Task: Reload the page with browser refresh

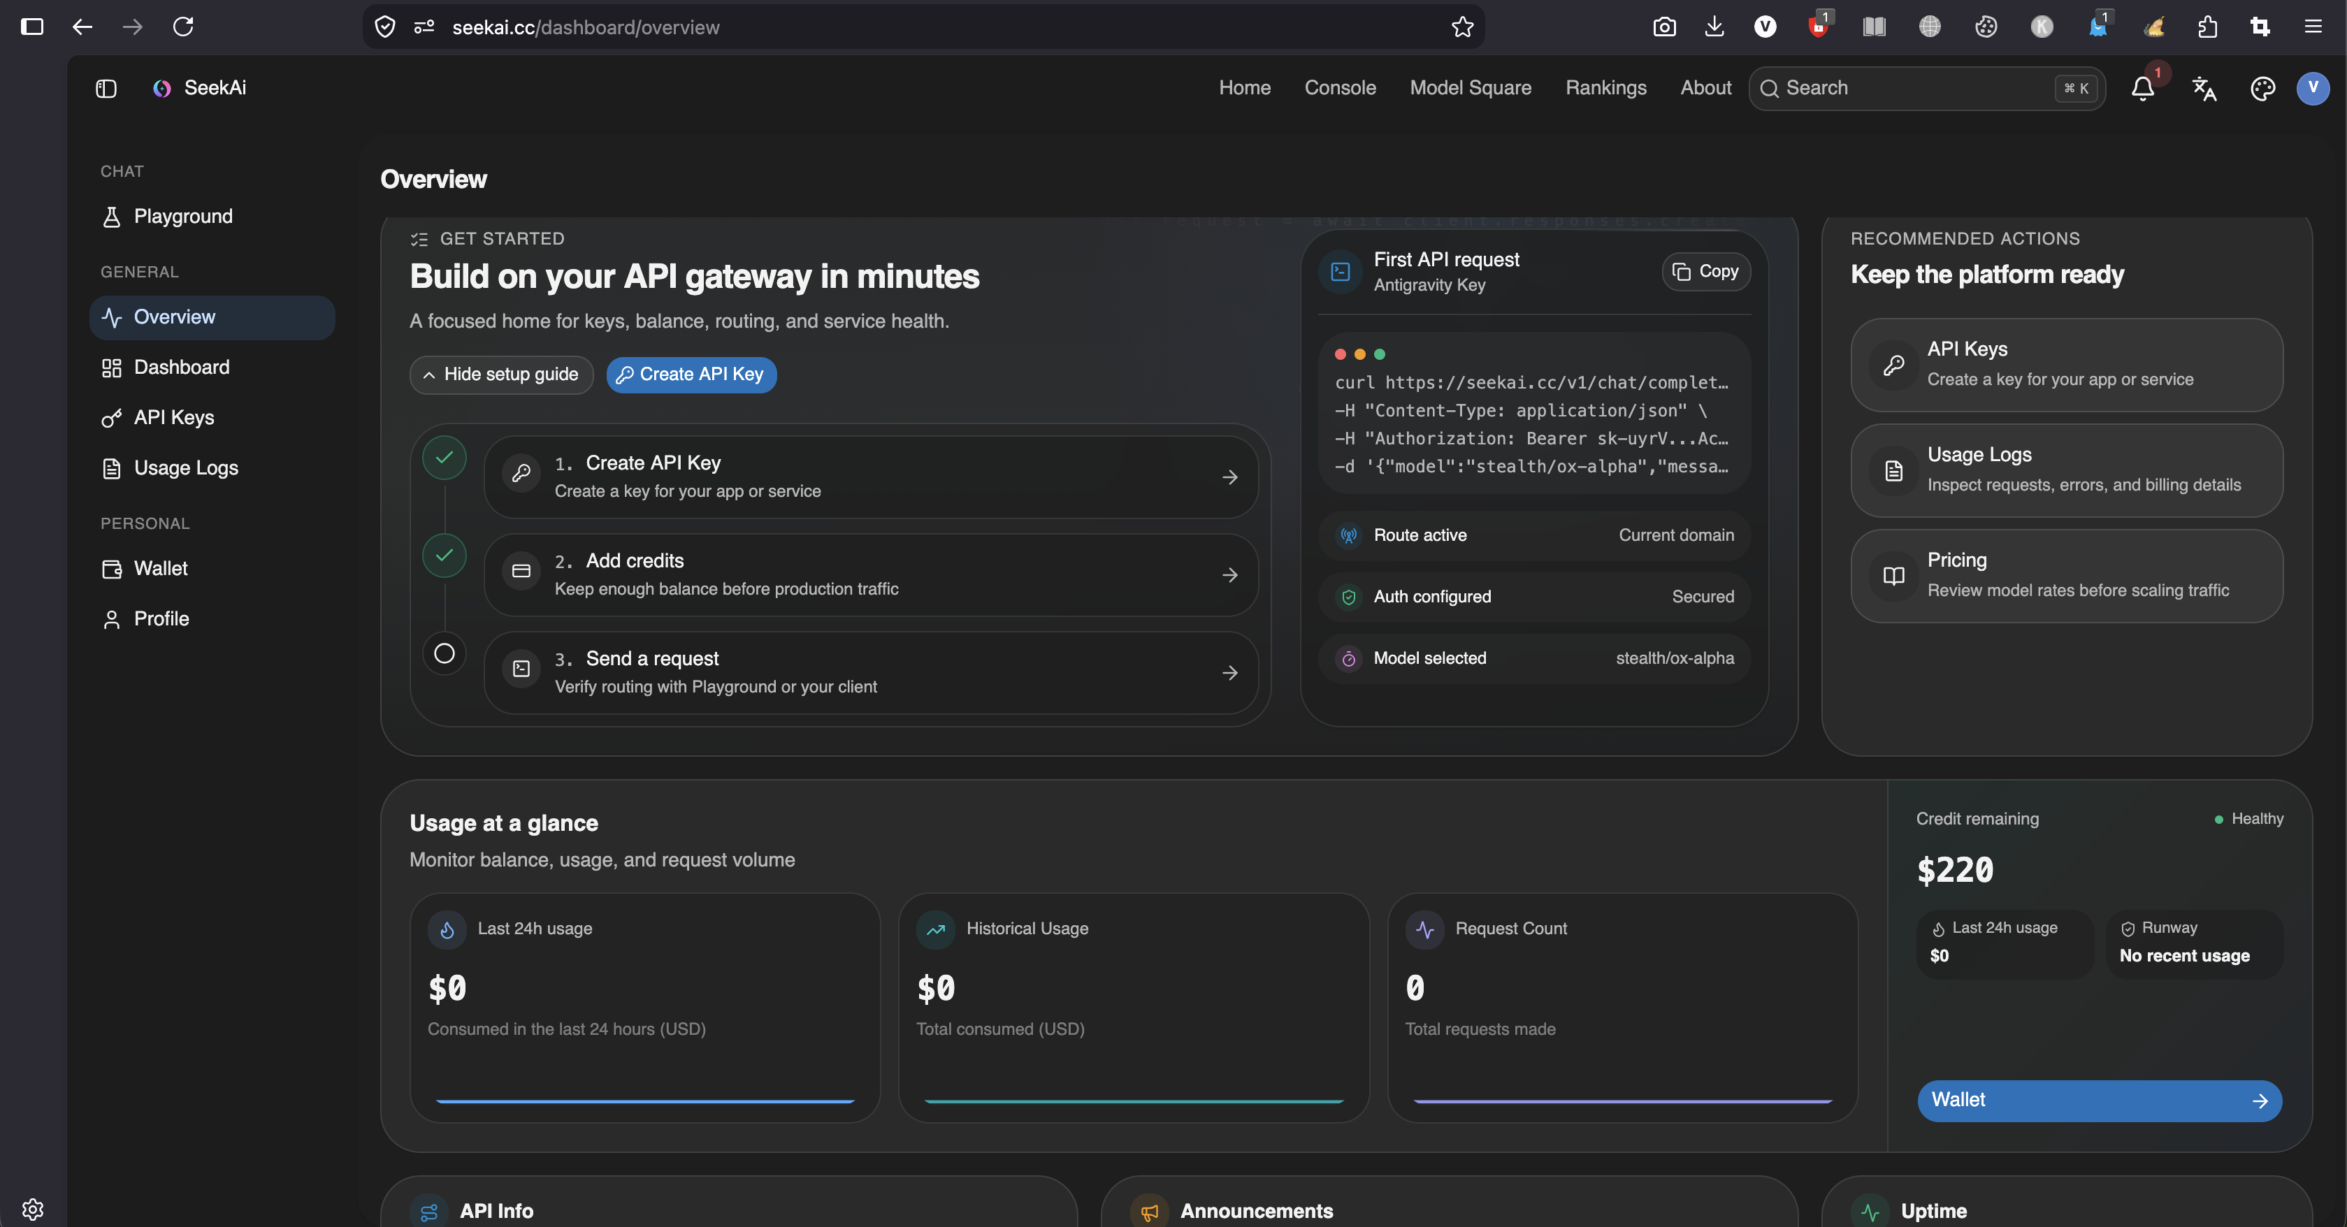Action: [183, 27]
